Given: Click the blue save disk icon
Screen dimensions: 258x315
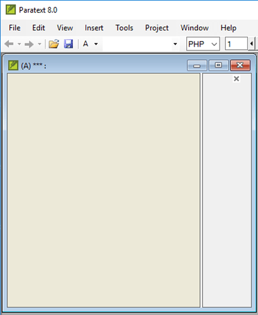Looking at the screenshot, I should (x=69, y=44).
